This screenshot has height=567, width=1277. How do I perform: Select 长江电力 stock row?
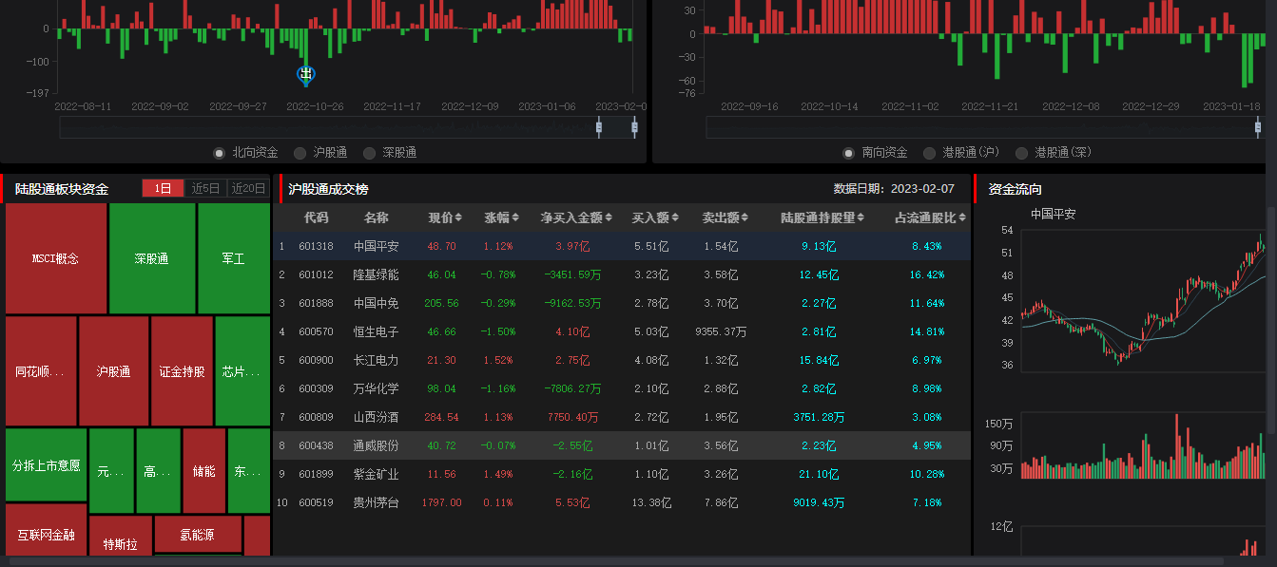tap(622, 360)
